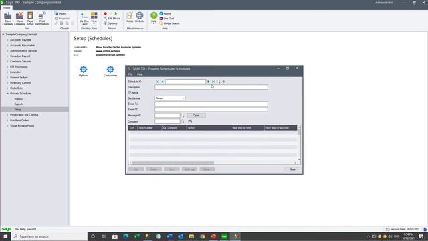The image size is (428, 241).
Task: Select Inquiry under Process Scheduler
Action: point(19,99)
